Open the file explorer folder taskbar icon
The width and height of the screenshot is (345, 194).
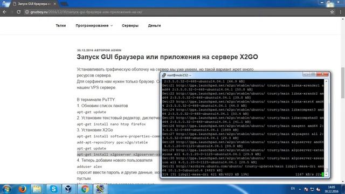(37, 189)
